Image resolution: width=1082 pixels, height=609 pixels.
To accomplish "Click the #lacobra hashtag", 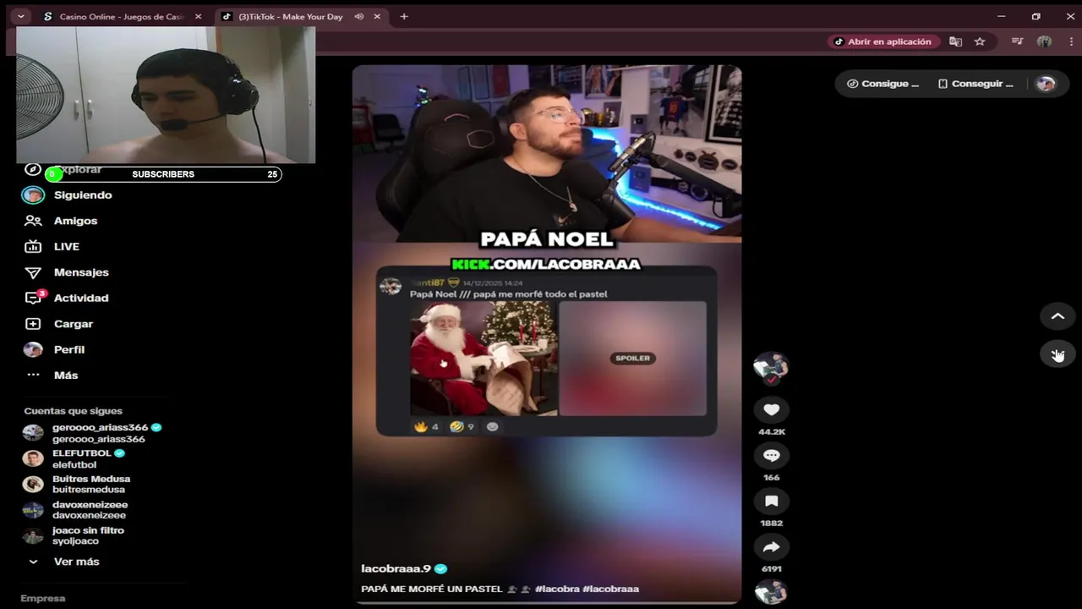I will [556, 589].
